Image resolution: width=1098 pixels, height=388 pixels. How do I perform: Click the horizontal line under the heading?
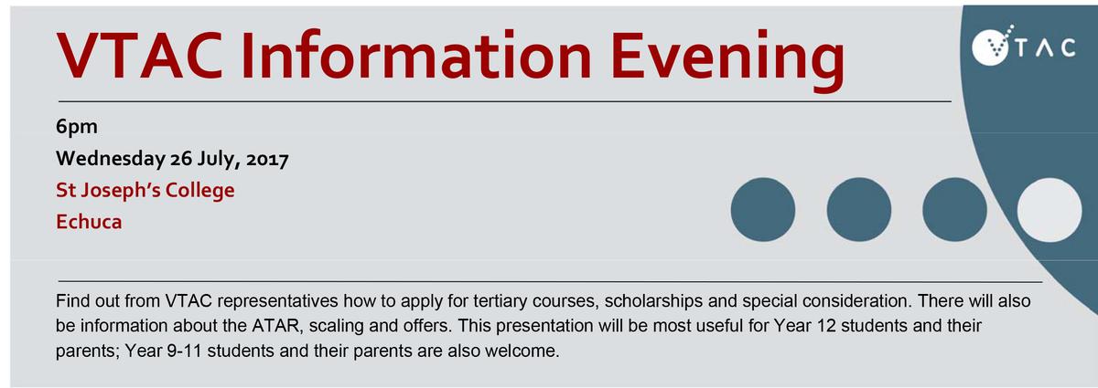pyautogui.click(x=503, y=100)
